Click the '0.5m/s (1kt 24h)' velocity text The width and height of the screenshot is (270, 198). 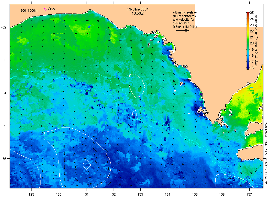point(184,27)
